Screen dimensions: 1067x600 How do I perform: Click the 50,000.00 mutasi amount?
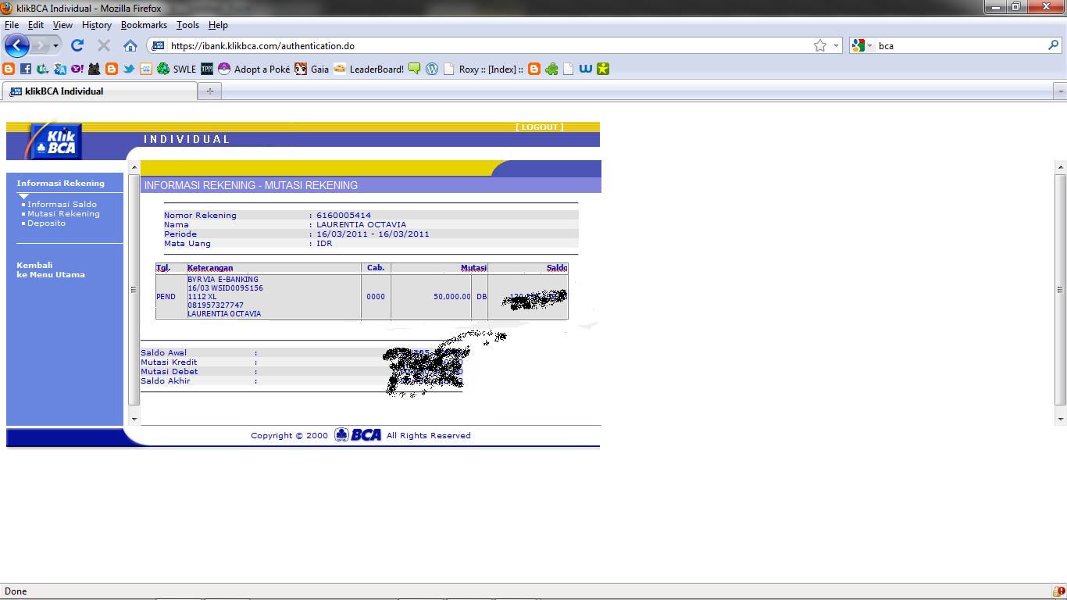tap(451, 297)
